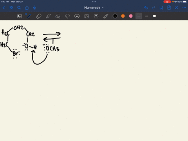Tap the share export icon
188x141 pixels.
tap(27, 8)
